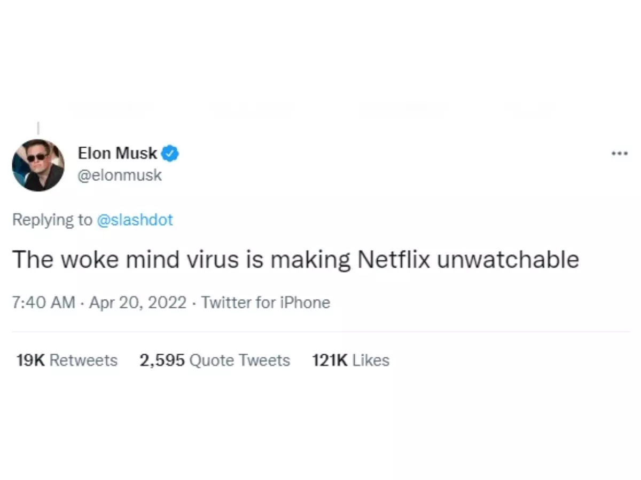641x480 pixels.
Task: View Quote Tweets by clicking 2,595 Quote Tweets
Action: tap(214, 360)
